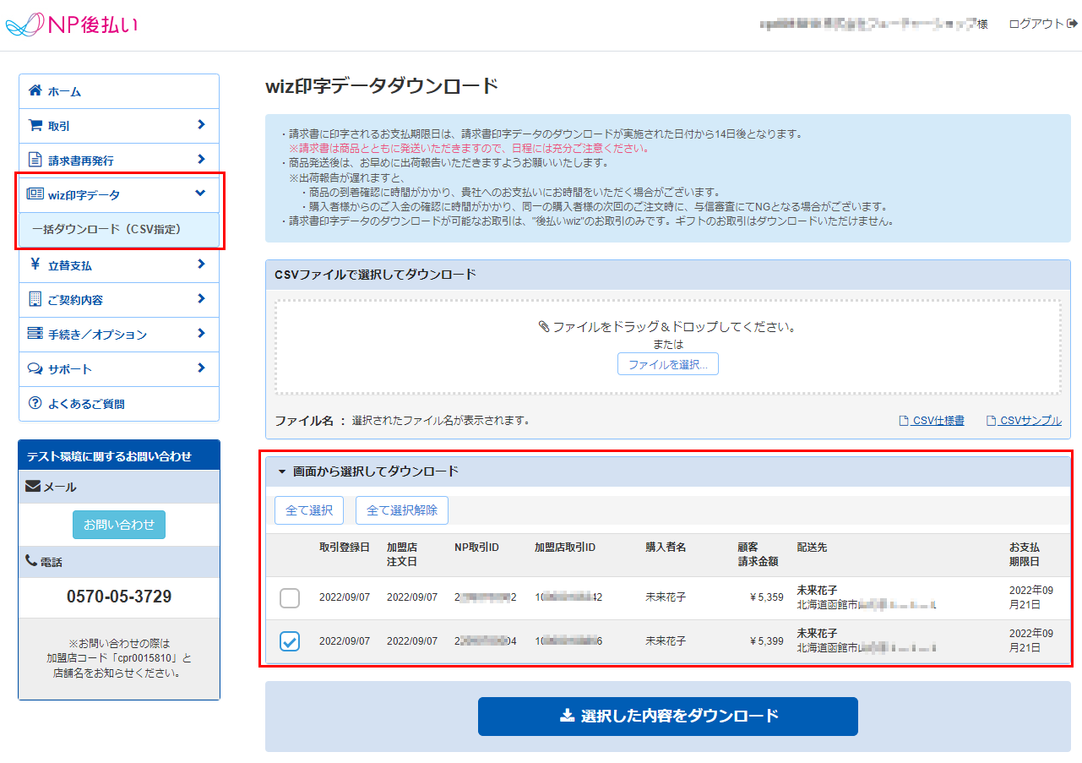
Task: Open よくあるご質問 in the sidebar
Action: point(119,404)
